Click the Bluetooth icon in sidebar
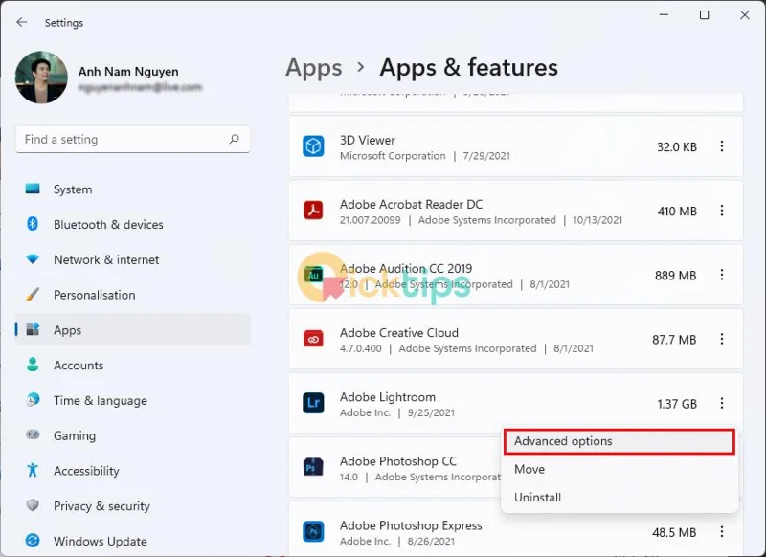Screen dimensions: 766x557 point(33,224)
